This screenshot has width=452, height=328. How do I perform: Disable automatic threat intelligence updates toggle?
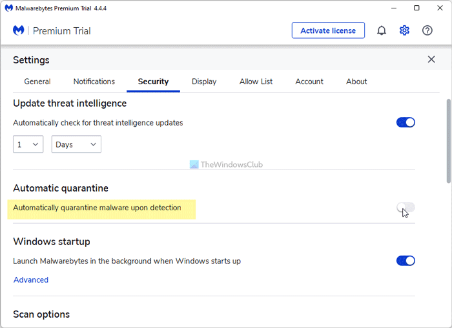coord(406,122)
